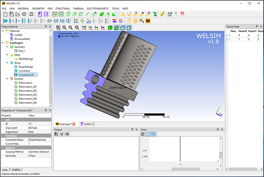The height and width of the screenshot is (177, 264).
Task: Click the yellow mesh triangle icon
Action: [x=123, y=14]
